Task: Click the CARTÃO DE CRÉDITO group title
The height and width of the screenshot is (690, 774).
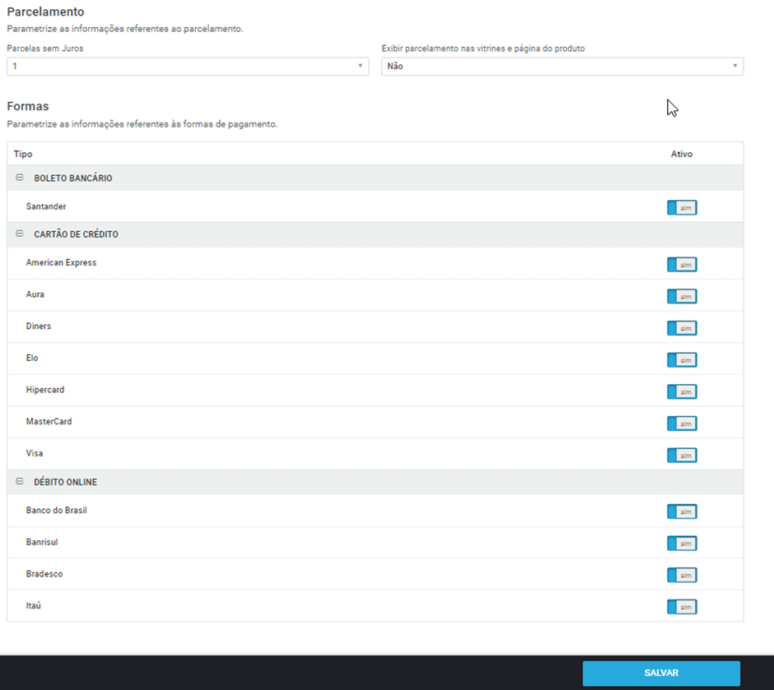Action: click(x=76, y=234)
